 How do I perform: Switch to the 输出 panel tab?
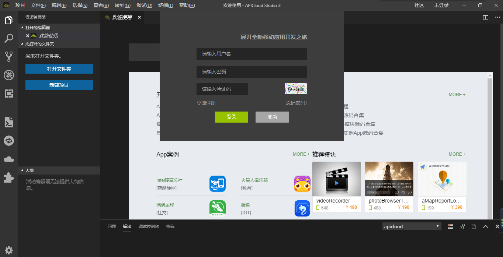[127, 226]
